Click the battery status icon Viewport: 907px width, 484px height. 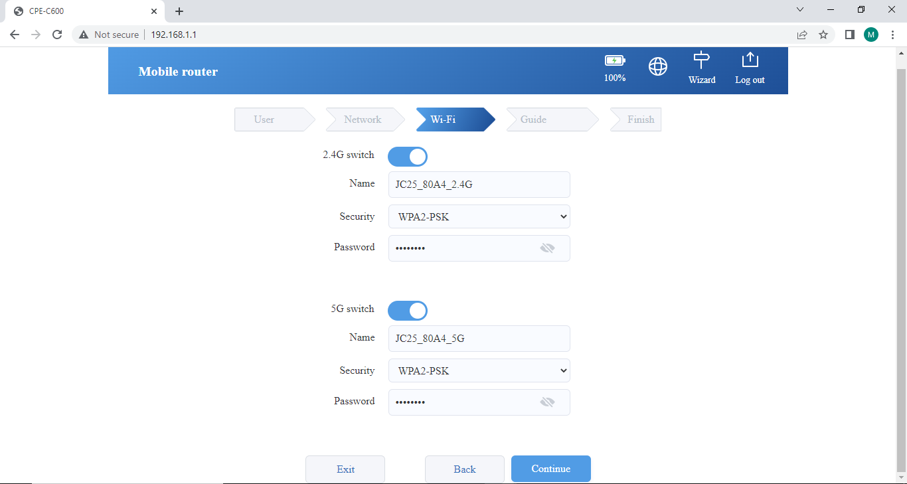615,60
